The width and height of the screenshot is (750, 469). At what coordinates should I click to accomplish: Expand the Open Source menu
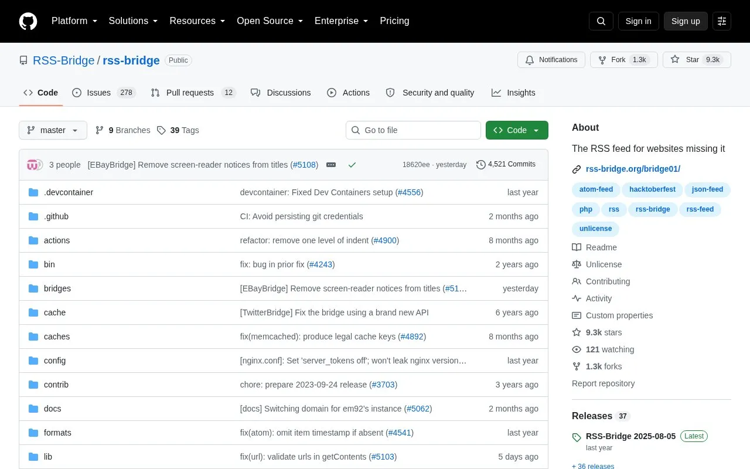[x=270, y=21]
